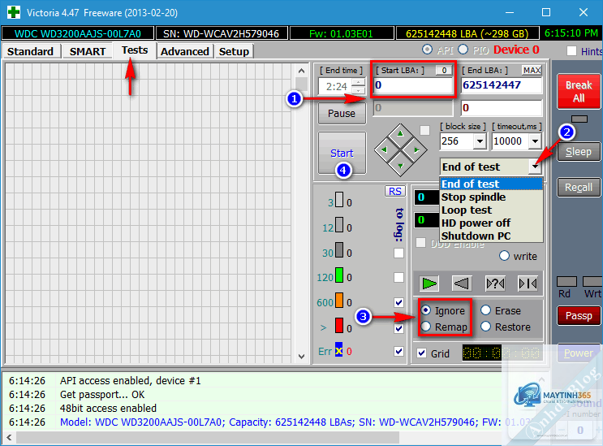Click the Break All button
The width and height of the screenshot is (603, 446).
coord(579,91)
